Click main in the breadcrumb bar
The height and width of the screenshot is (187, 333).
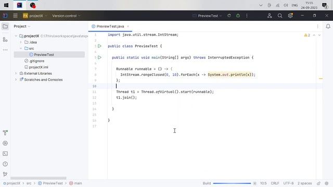75,183
